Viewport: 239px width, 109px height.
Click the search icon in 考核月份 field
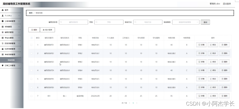click(135, 22)
